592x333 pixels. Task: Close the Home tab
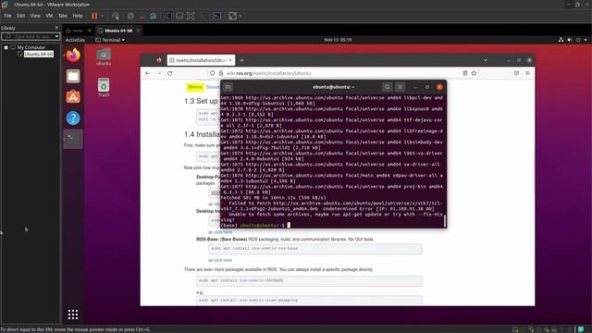(x=90, y=31)
